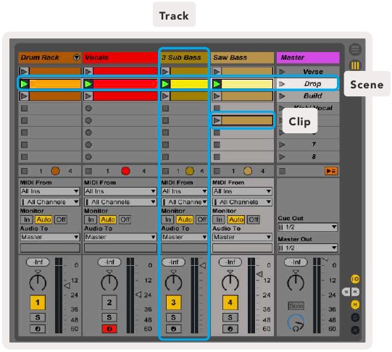Toggle the Mixer section show button

coord(355,304)
